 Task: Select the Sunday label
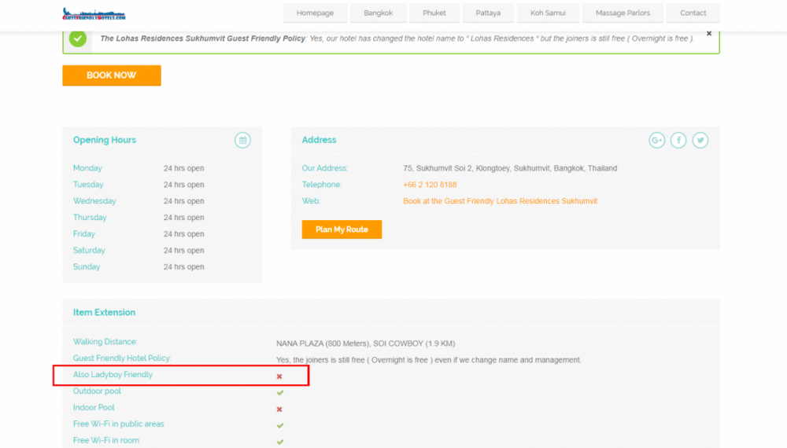coord(87,267)
